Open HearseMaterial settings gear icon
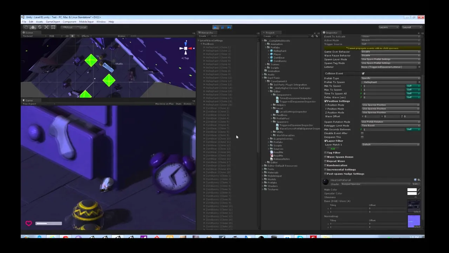This screenshot has height=253, width=449. (x=419, y=180)
